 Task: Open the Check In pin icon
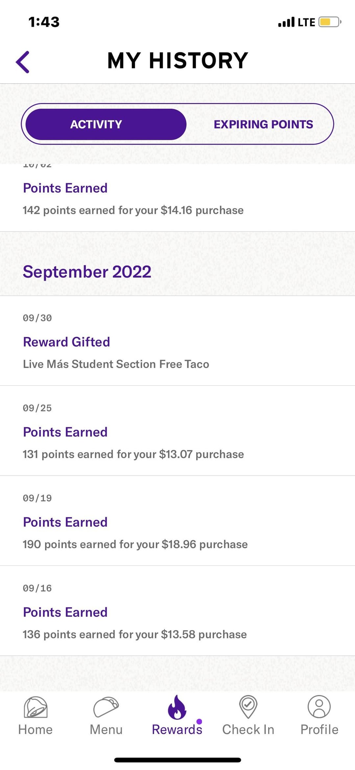click(248, 707)
